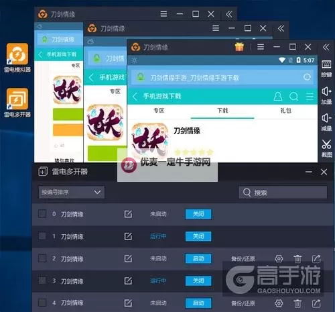
Task: Edit name of instance 2 刀剑情缘
Action: (x=128, y=258)
